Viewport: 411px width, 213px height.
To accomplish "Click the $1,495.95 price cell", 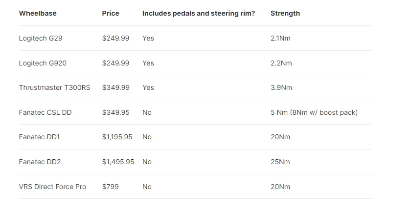I will tap(118, 162).
